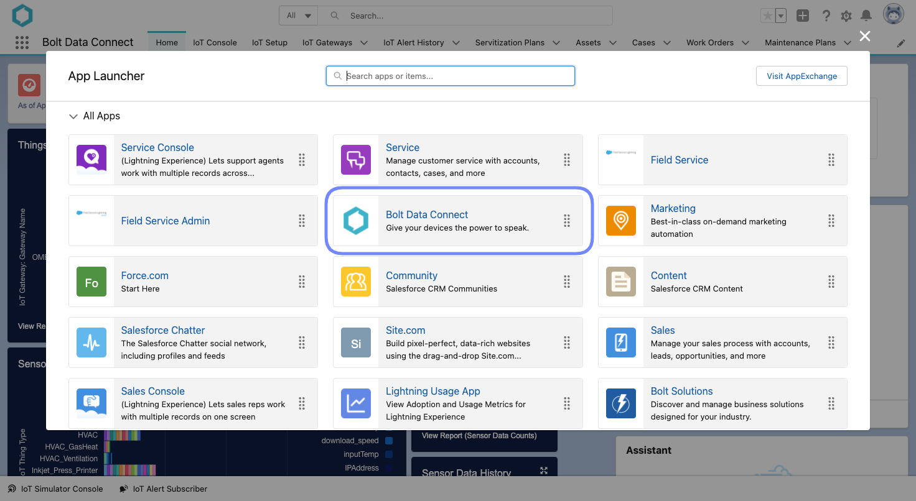Viewport: 916px width, 501px height.
Task: Click drag handle on Service Console tile
Action: click(x=302, y=160)
